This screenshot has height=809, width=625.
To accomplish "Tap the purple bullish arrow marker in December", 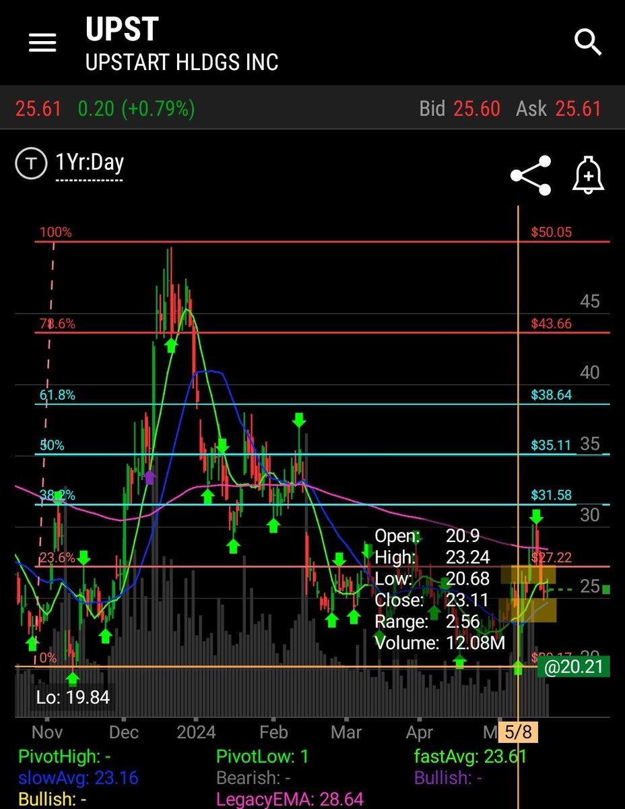I will tap(150, 477).
